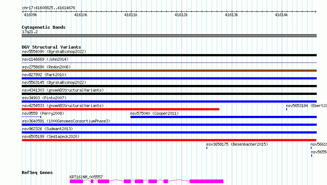
Task: Select the black nsv4341303 variant bar
Action: click(x=169, y=94)
